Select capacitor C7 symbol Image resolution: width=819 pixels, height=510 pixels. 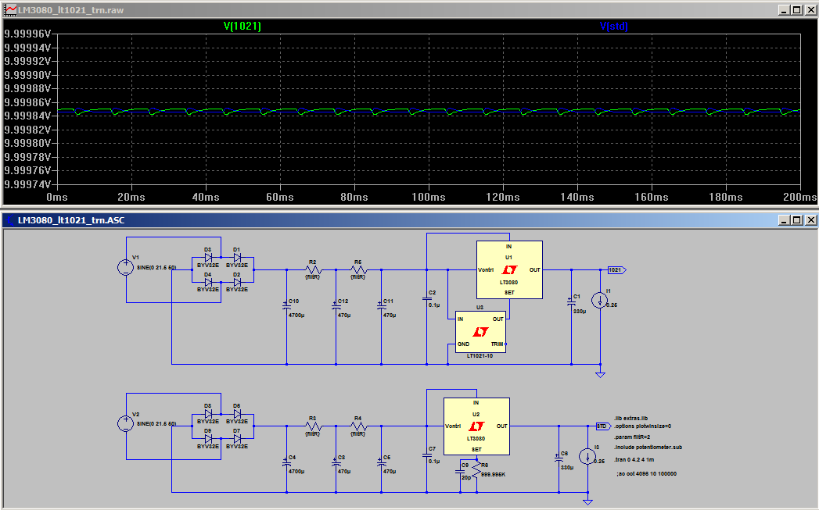[427, 455]
